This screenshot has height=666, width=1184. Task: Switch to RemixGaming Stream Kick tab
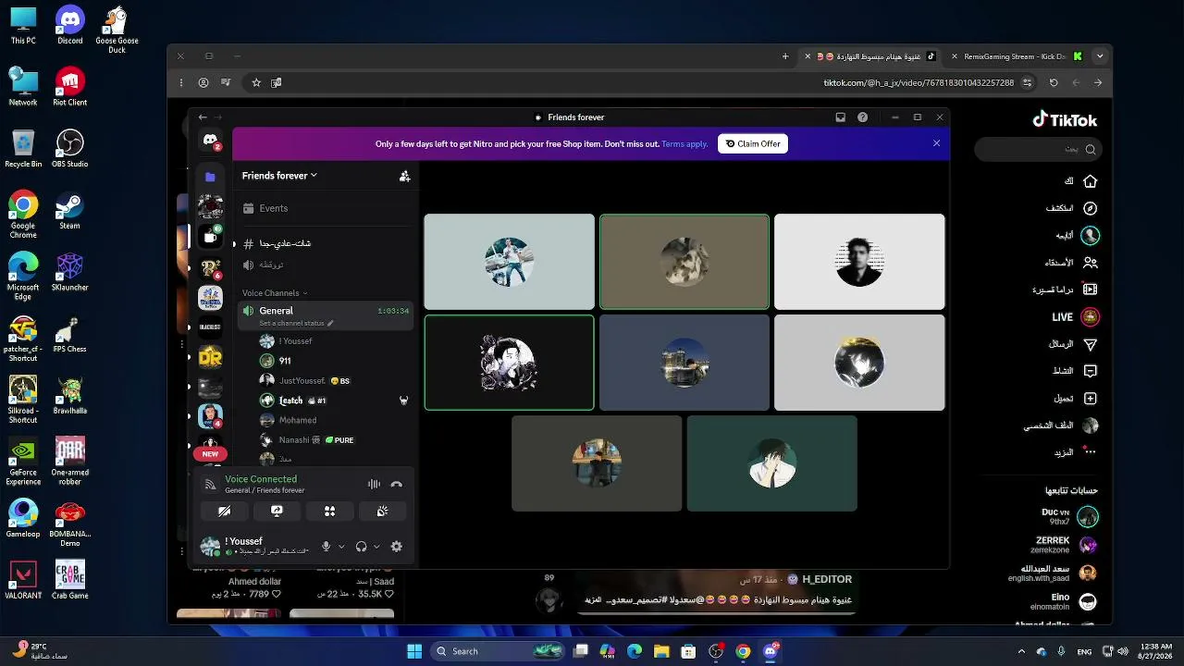pyautogui.click(x=1016, y=56)
